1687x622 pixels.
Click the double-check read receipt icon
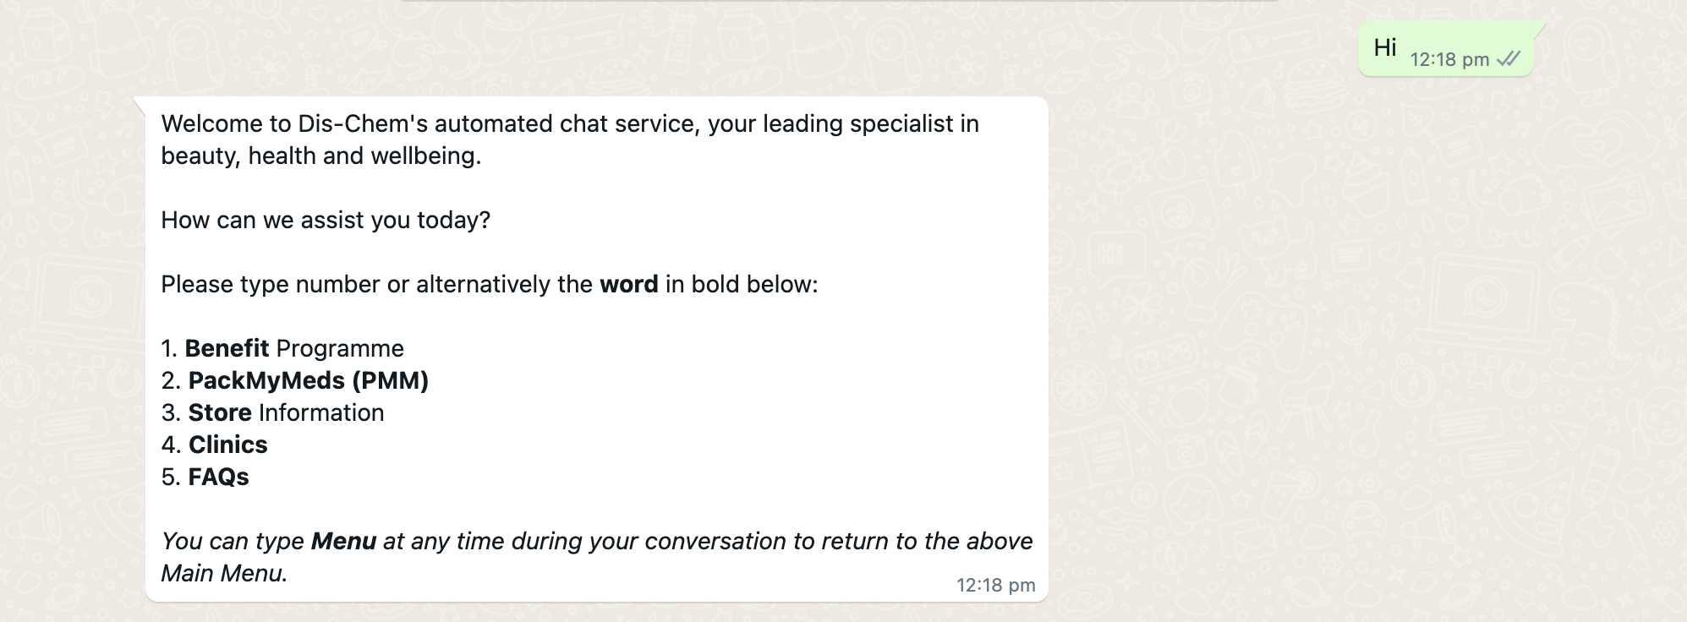(x=1508, y=59)
